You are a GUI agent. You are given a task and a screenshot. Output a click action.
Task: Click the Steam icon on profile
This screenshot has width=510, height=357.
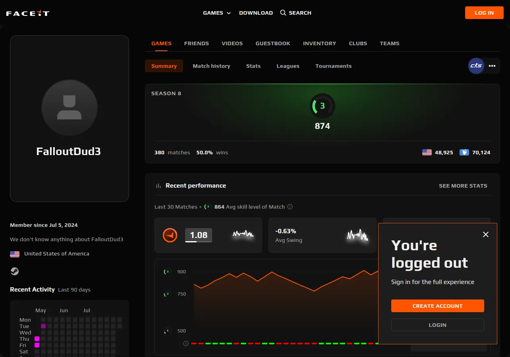15,271
